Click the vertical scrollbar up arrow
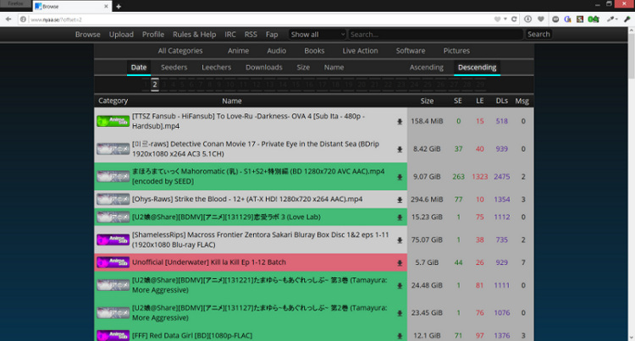The image size is (635, 341). tap(632, 30)
